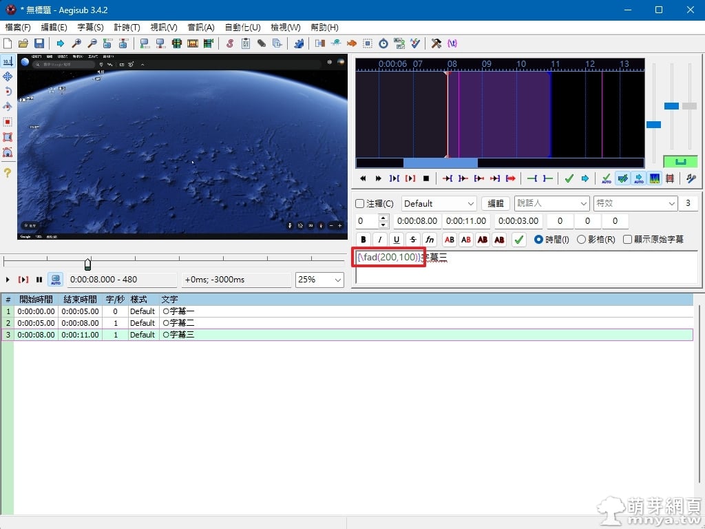Click the 編輯 style edit button
705x529 pixels.
click(496, 204)
